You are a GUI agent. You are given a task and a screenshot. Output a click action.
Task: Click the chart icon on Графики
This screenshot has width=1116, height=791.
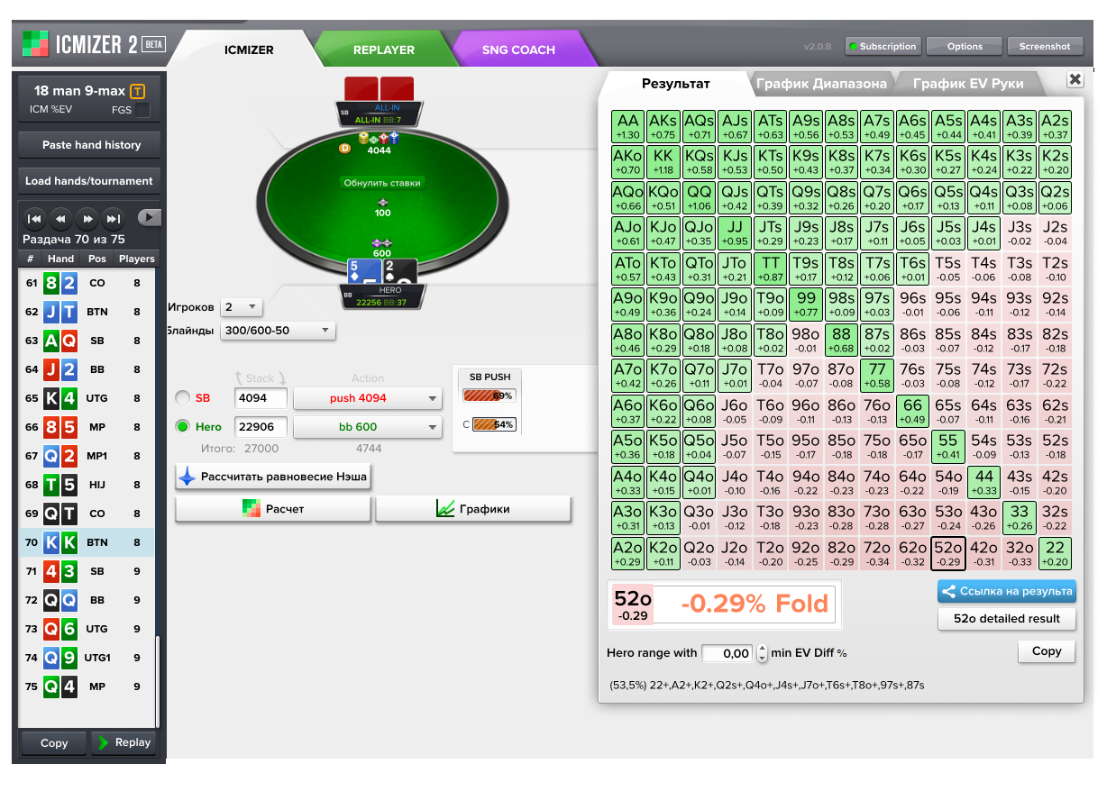[445, 508]
